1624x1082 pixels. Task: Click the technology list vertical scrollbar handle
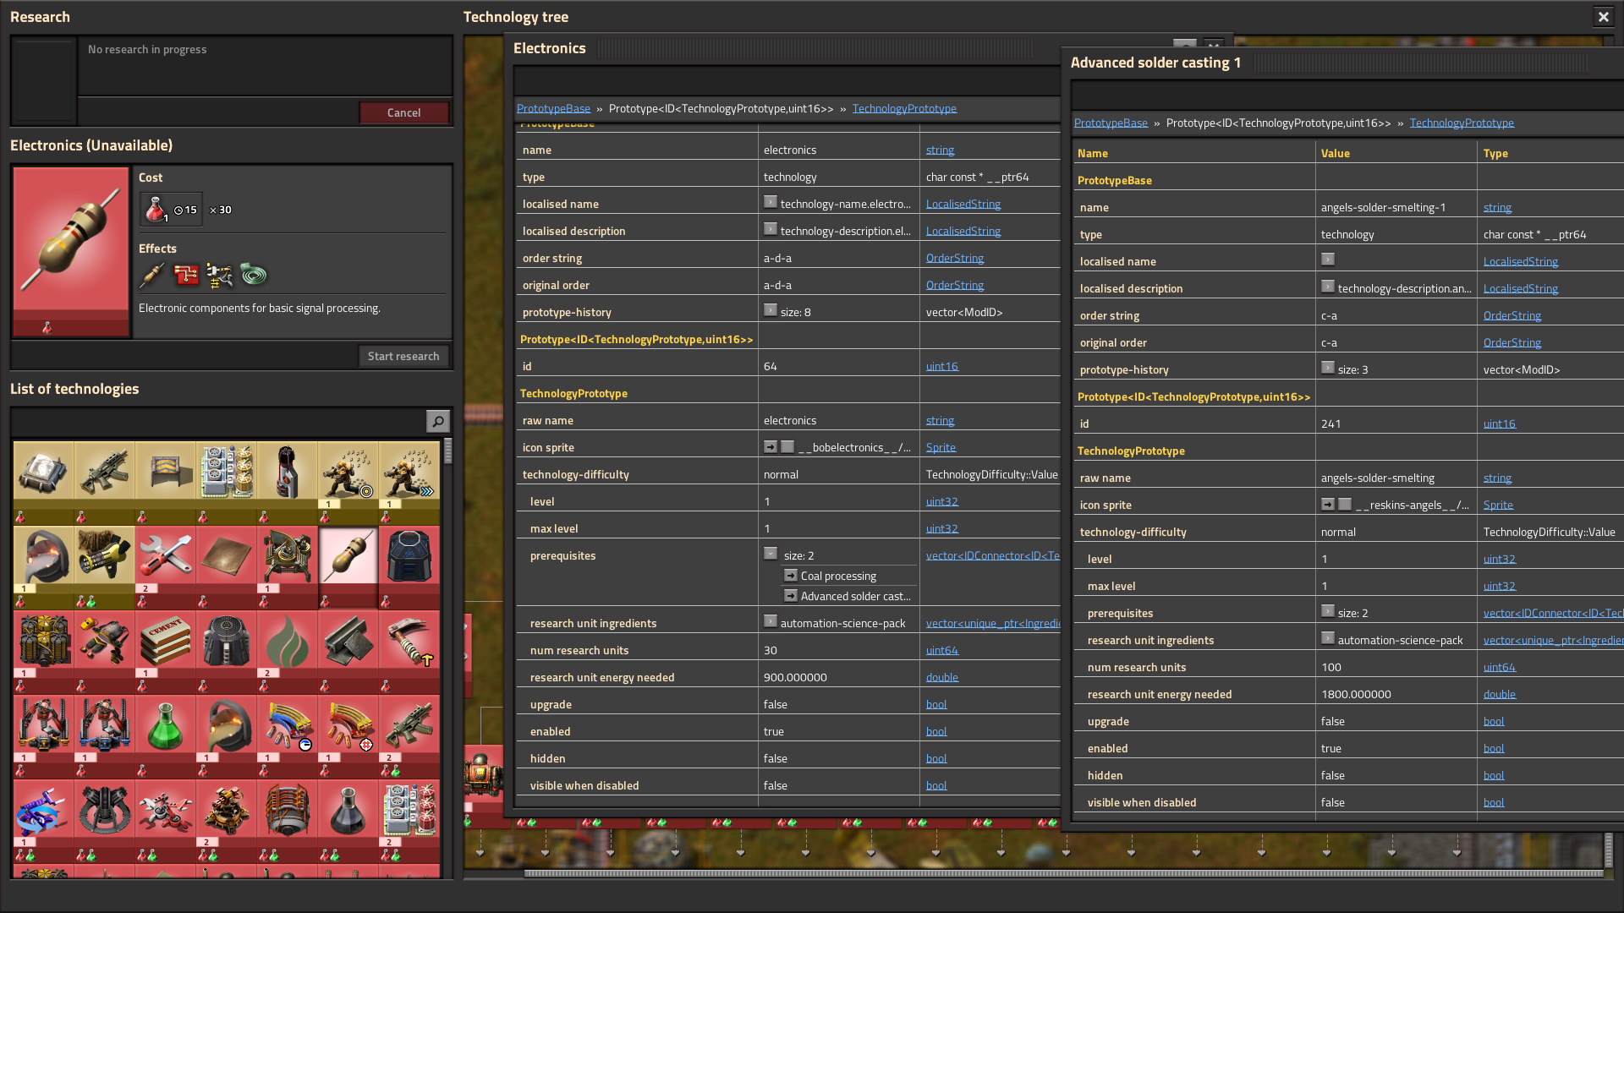(447, 451)
